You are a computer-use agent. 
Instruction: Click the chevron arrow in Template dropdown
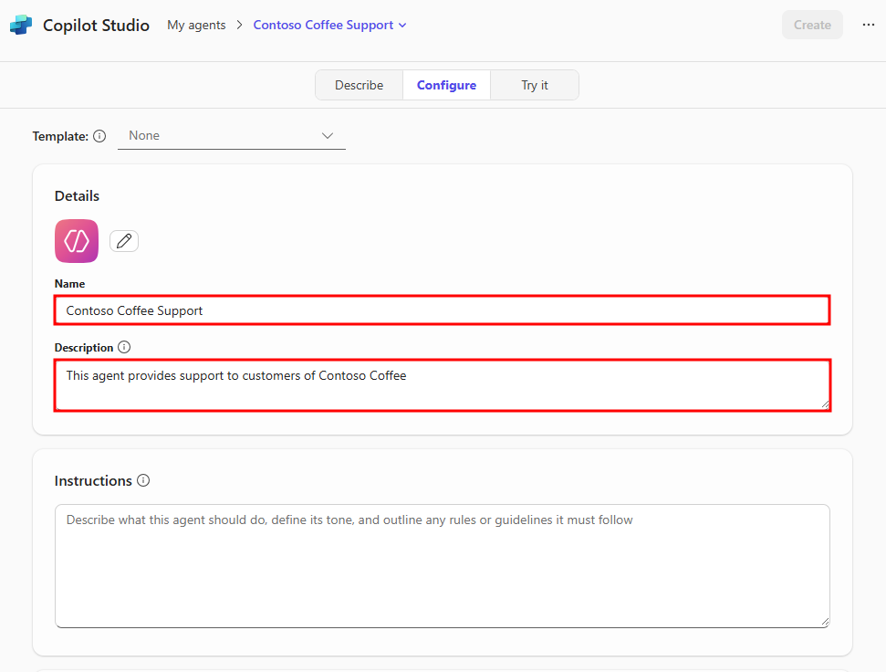pyautogui.click(x=328, y=136)
